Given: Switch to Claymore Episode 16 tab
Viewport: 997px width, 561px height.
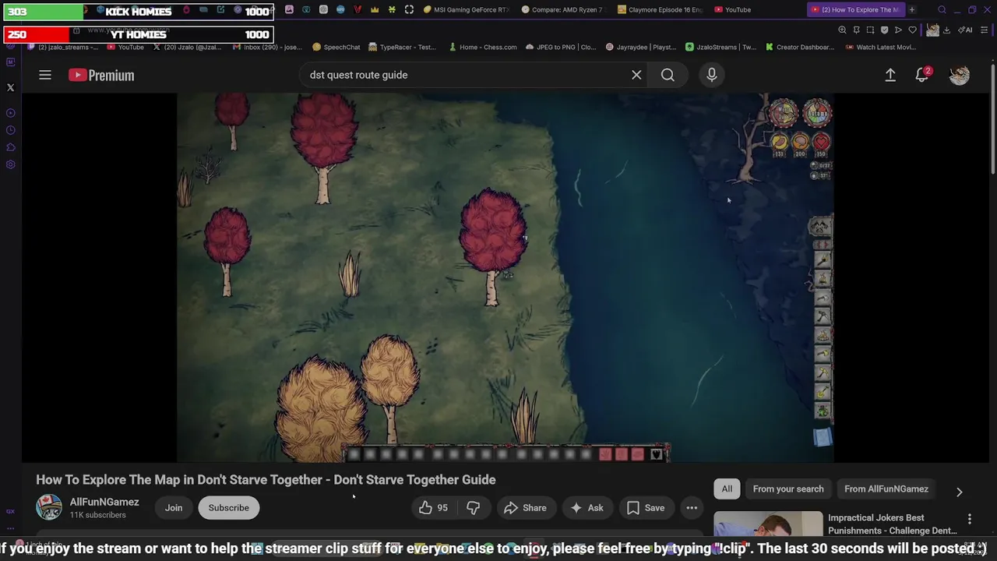Looking at the screenshot, I should (660, 10).
